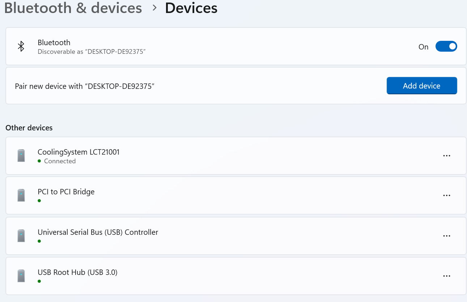Select the PCI to PCI Bridge row

coord(236,195)
